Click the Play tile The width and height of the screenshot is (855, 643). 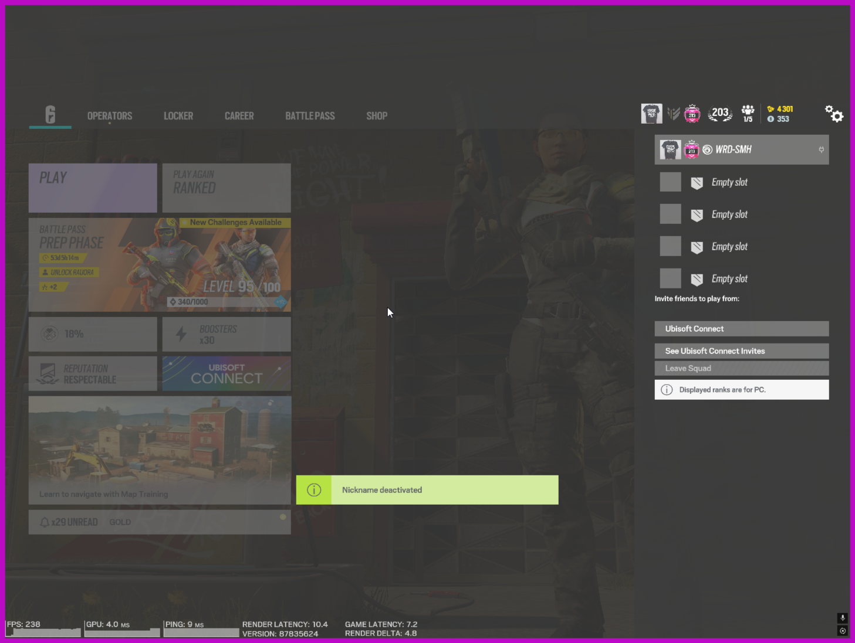93,188
